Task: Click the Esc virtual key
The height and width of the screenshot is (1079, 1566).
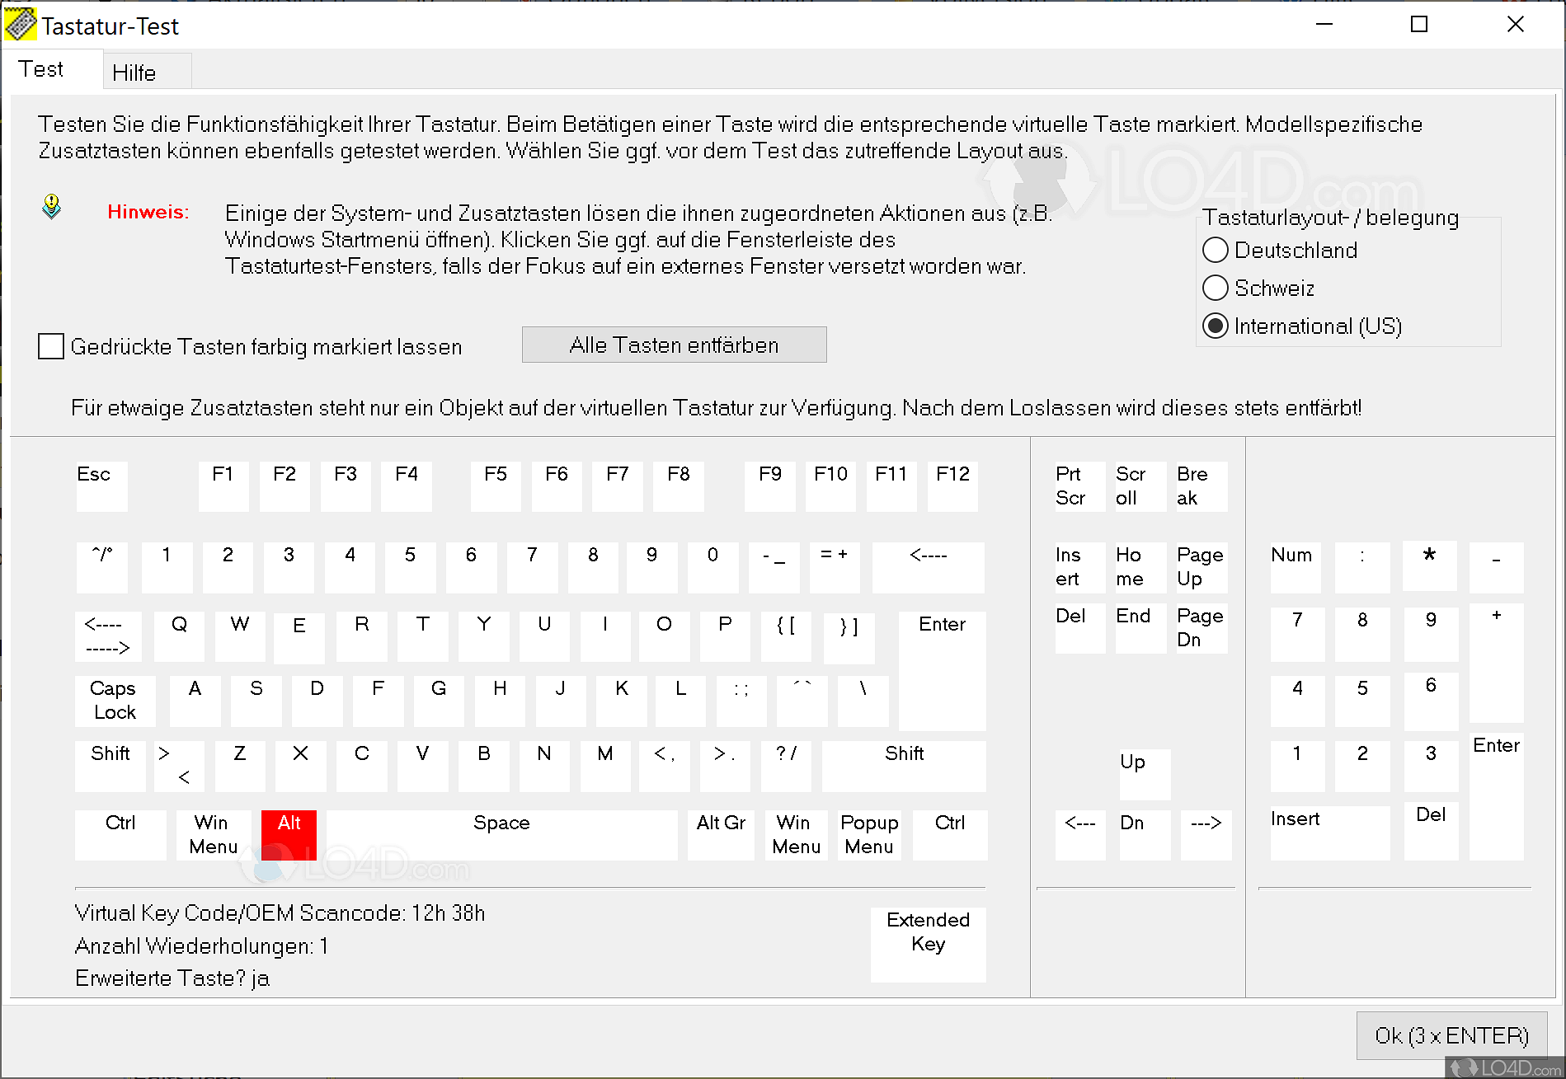Action: (x=101, y=486)
